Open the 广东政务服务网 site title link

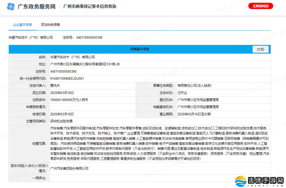(x=37, y=7)
